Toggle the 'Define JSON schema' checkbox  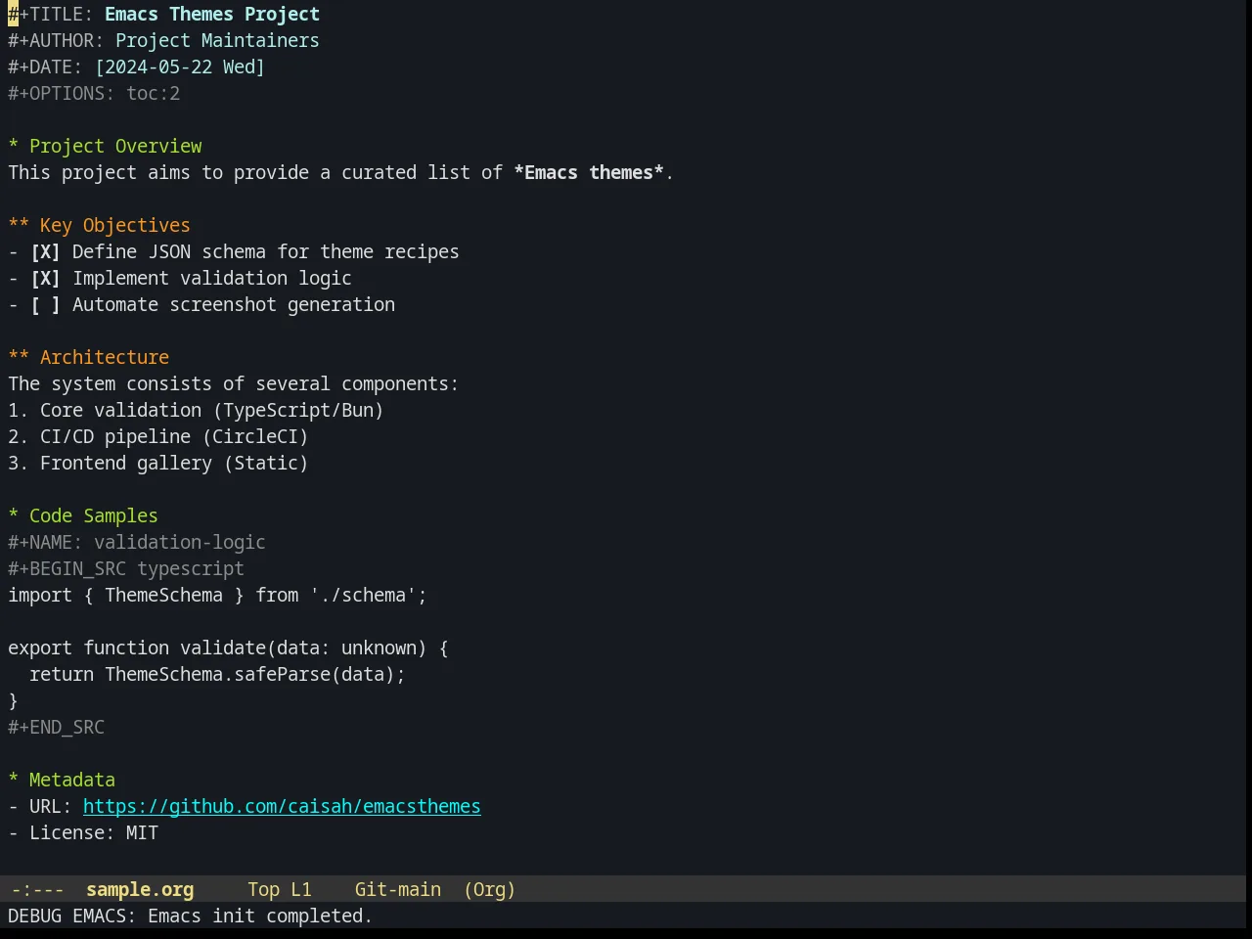(x=45, y=252)
